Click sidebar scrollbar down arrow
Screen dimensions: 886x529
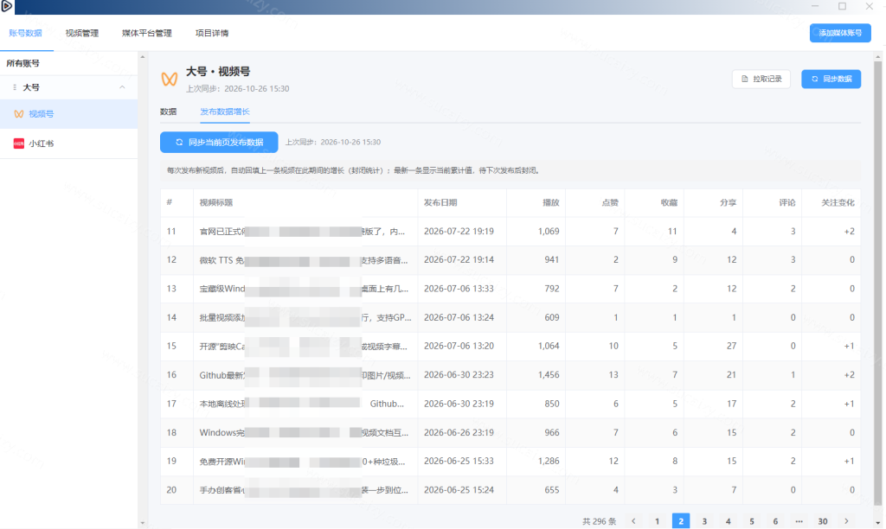point(143,523)
